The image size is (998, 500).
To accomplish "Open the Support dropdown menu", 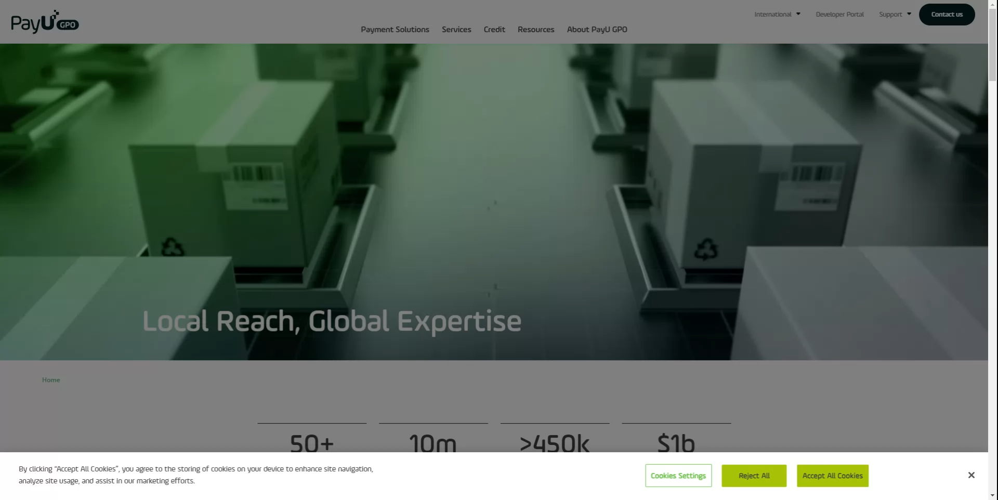I will [x=895, y=15].
